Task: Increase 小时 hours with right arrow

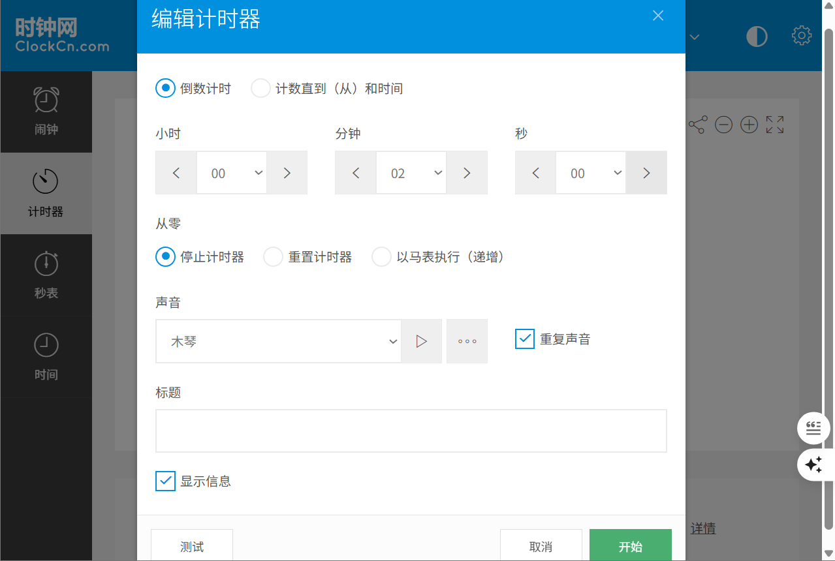Action: pos(287,173)
